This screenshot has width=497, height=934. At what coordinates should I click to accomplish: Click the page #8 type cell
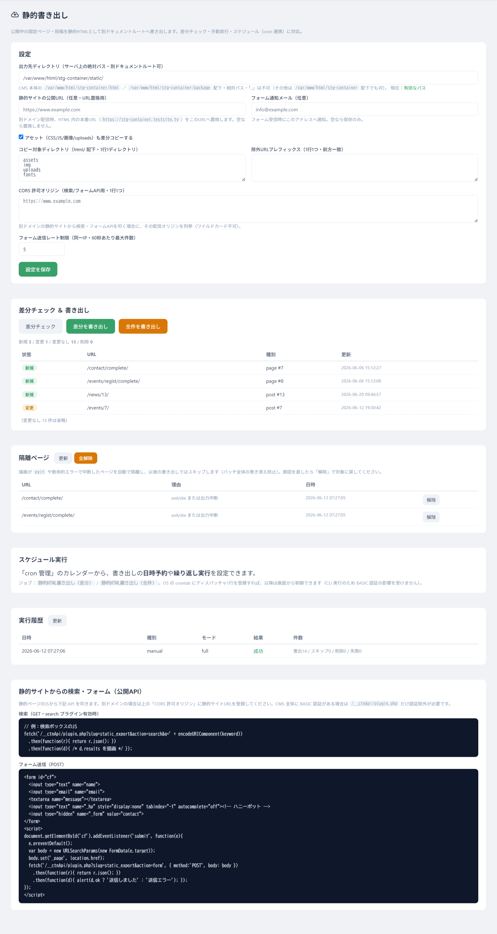tap(275, 381)
